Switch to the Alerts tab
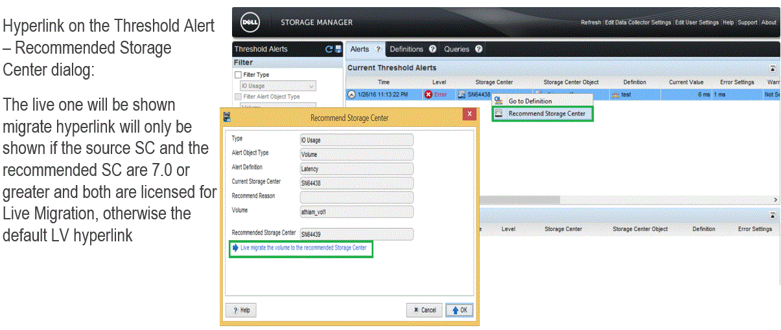The image size is (781, 330). (360, 49)
